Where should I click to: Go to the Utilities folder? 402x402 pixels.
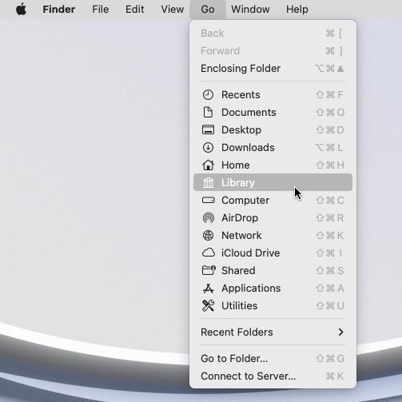coord(273,306)
